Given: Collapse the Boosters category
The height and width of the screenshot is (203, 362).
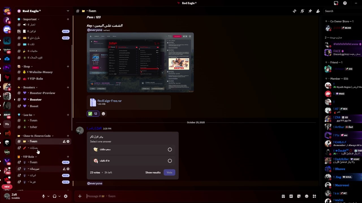Looking at the screenshot, I should [x=29, y=87].
